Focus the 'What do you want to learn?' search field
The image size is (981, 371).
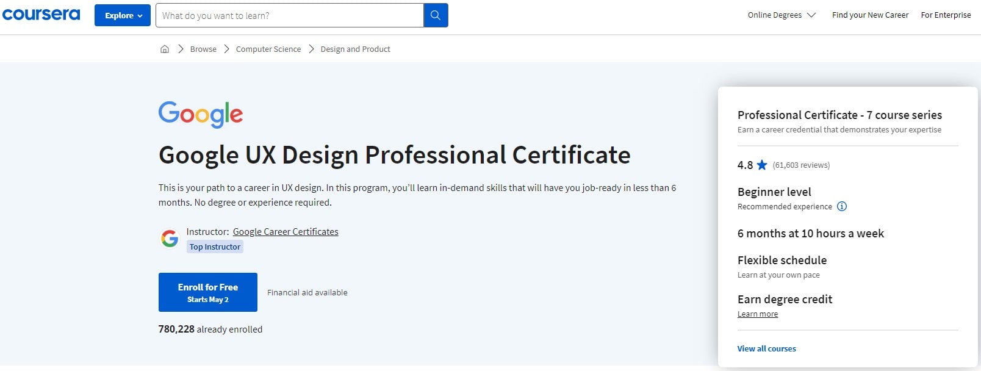coord(290,15)
